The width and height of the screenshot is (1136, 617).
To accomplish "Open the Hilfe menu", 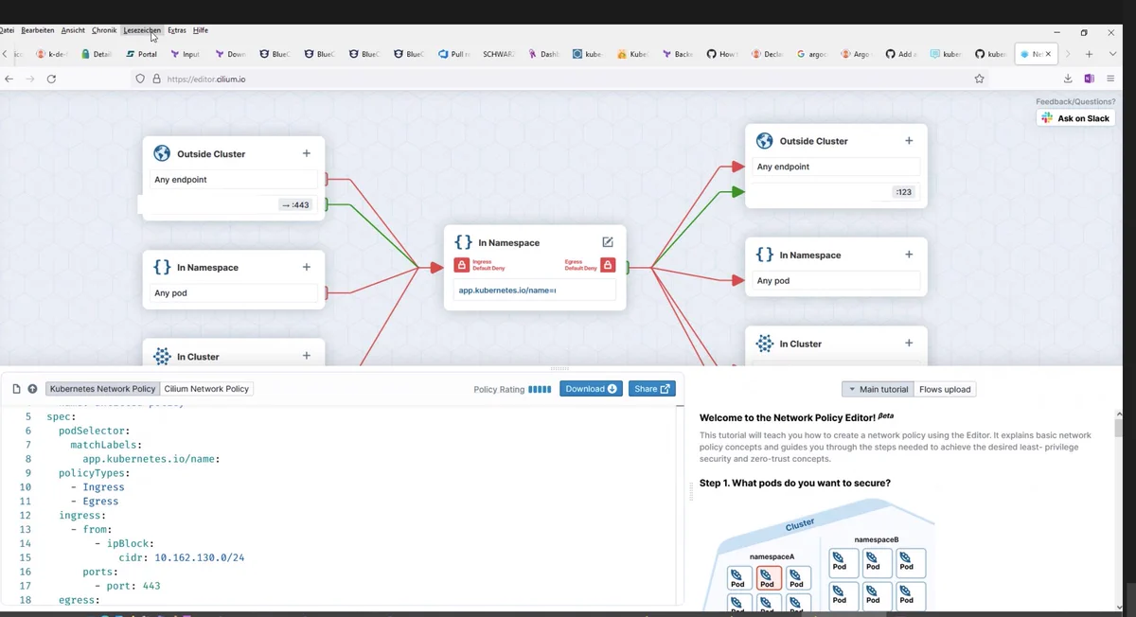I will [201, 30].
